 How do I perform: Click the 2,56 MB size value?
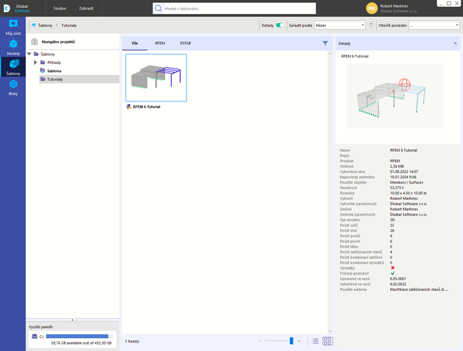(397, 166)
